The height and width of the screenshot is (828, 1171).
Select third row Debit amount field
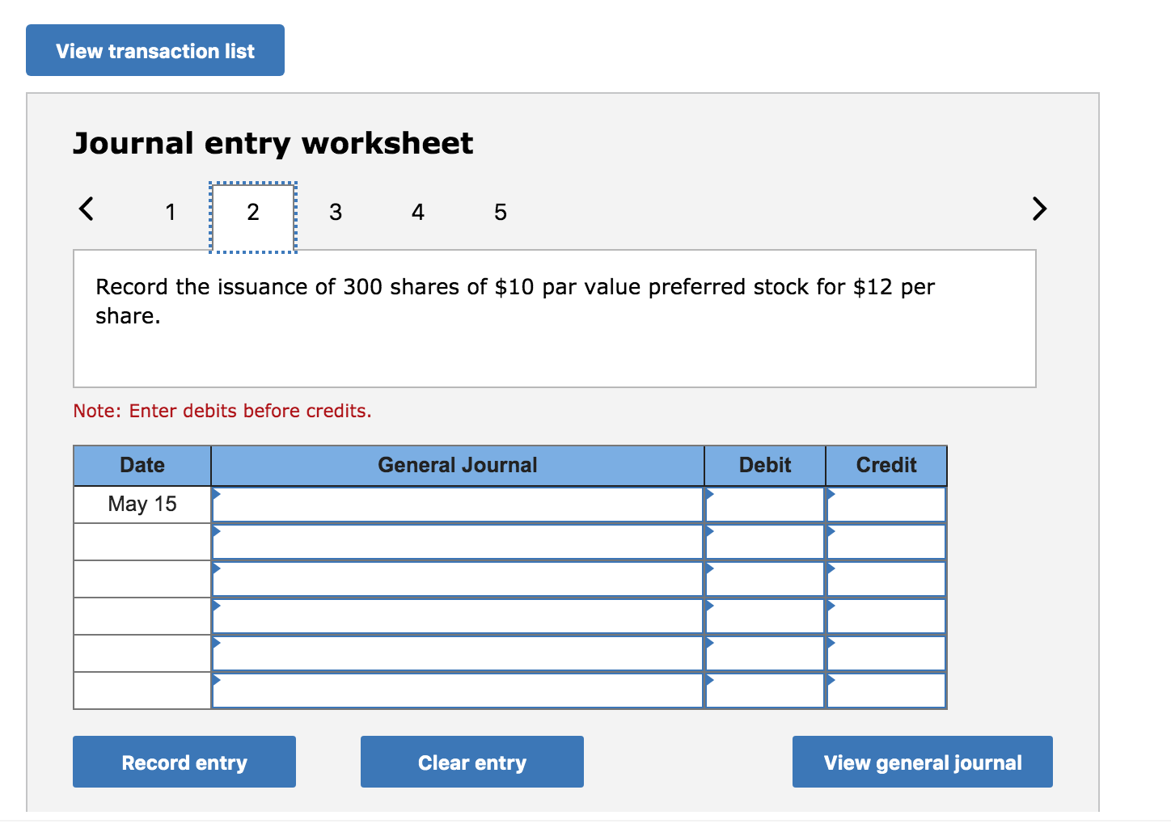point(765,579)
